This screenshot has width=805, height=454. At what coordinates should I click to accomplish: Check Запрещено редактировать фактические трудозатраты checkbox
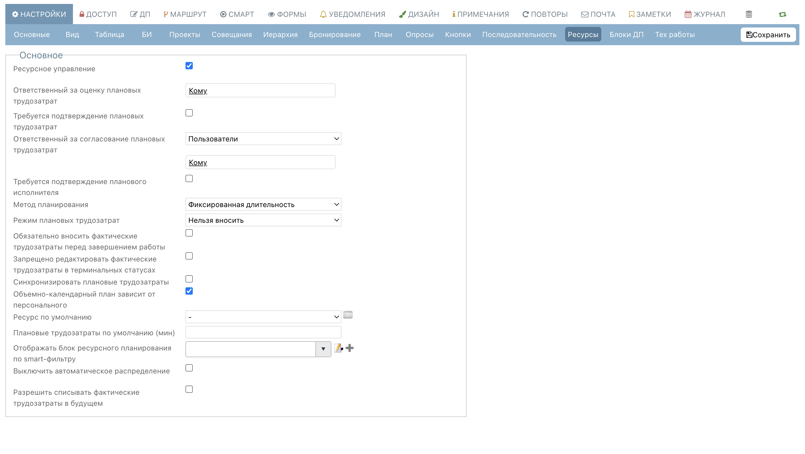(189, 256)
